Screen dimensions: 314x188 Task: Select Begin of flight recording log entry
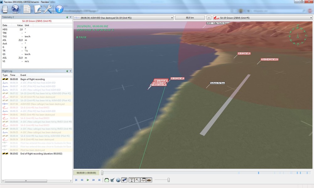(37, 79)
